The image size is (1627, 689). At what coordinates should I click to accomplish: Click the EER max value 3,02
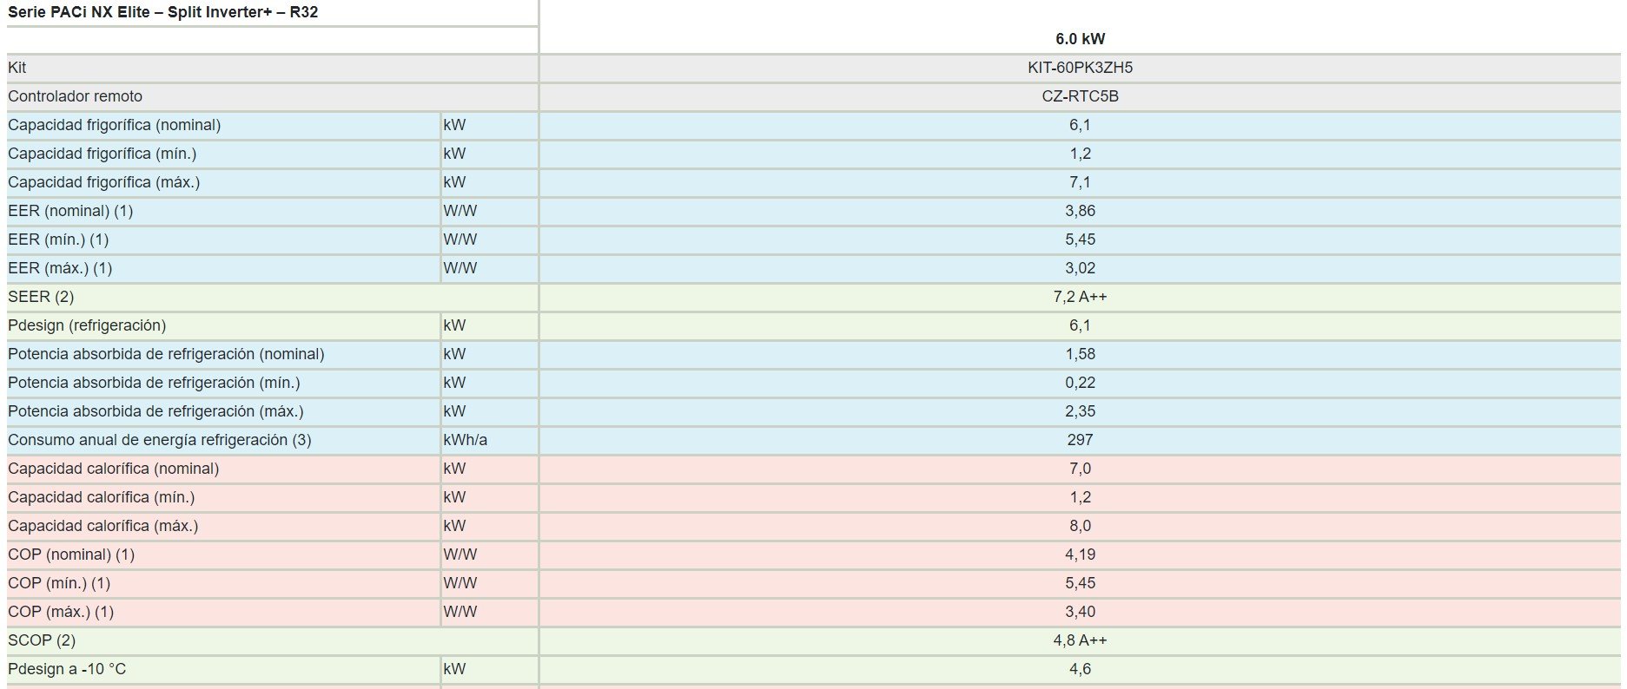pyautogui.click(x=1080, y=268)
